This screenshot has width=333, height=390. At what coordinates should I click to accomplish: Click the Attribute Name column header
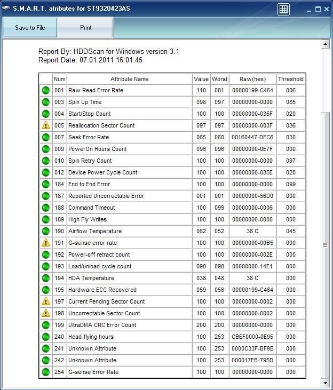tap(129, 79)
